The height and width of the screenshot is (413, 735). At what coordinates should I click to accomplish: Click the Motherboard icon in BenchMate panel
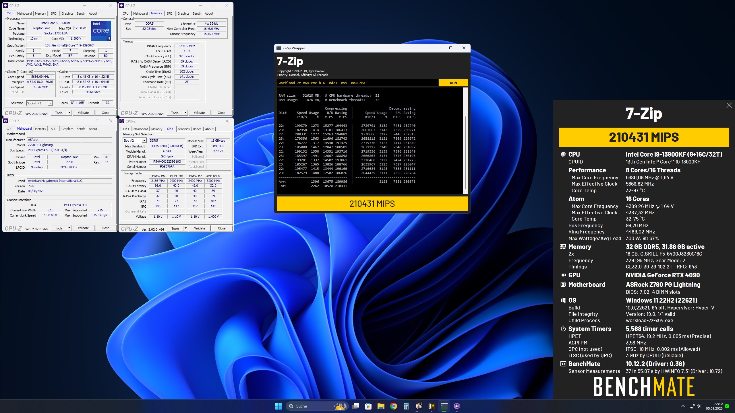click(563, 285)
